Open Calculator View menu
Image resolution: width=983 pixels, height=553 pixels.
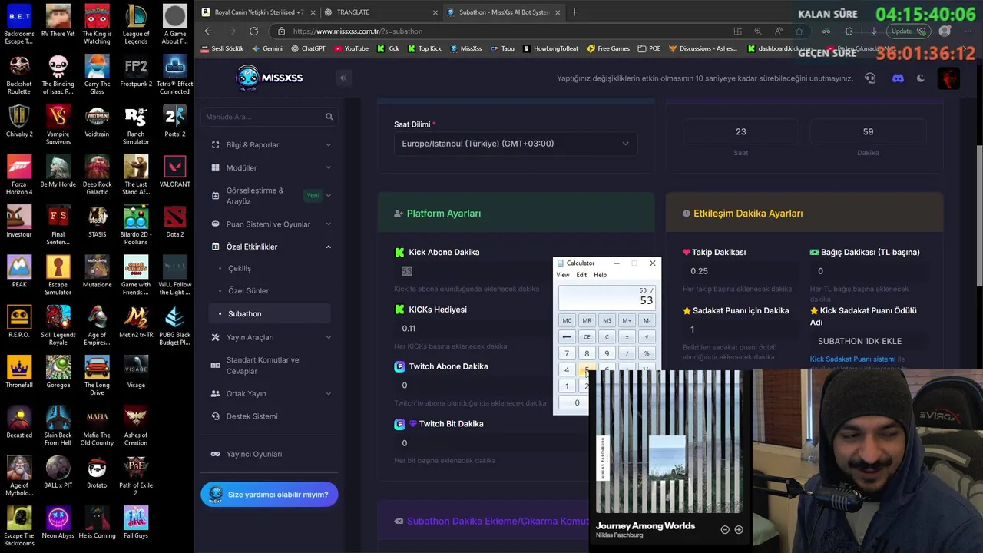(563, 275)
